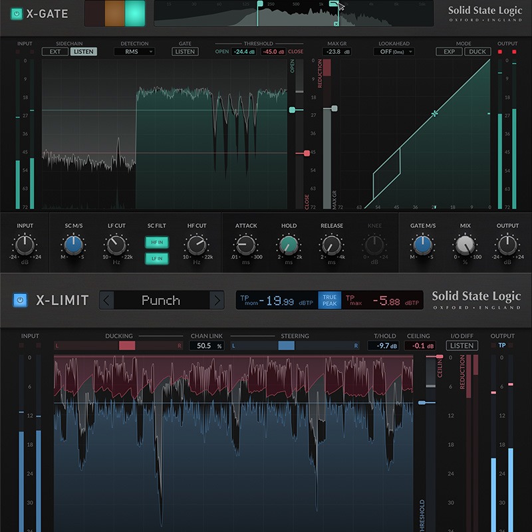Click the CHAN LINK 50.5 % field

(207, 346)
